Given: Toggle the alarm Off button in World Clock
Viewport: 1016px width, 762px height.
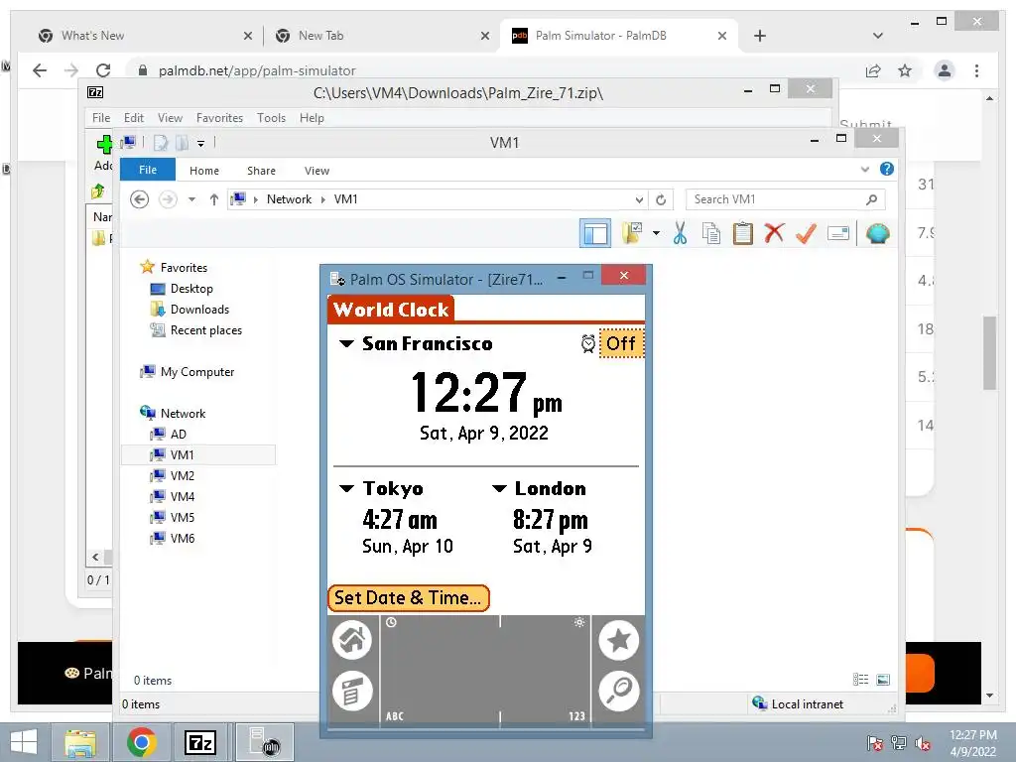Looking at the screenshot, I should 621,343.
